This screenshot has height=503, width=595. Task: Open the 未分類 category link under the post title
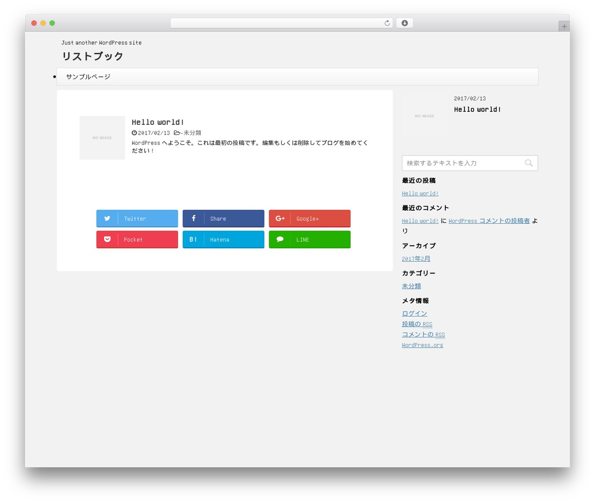click(x=192, y=133)
